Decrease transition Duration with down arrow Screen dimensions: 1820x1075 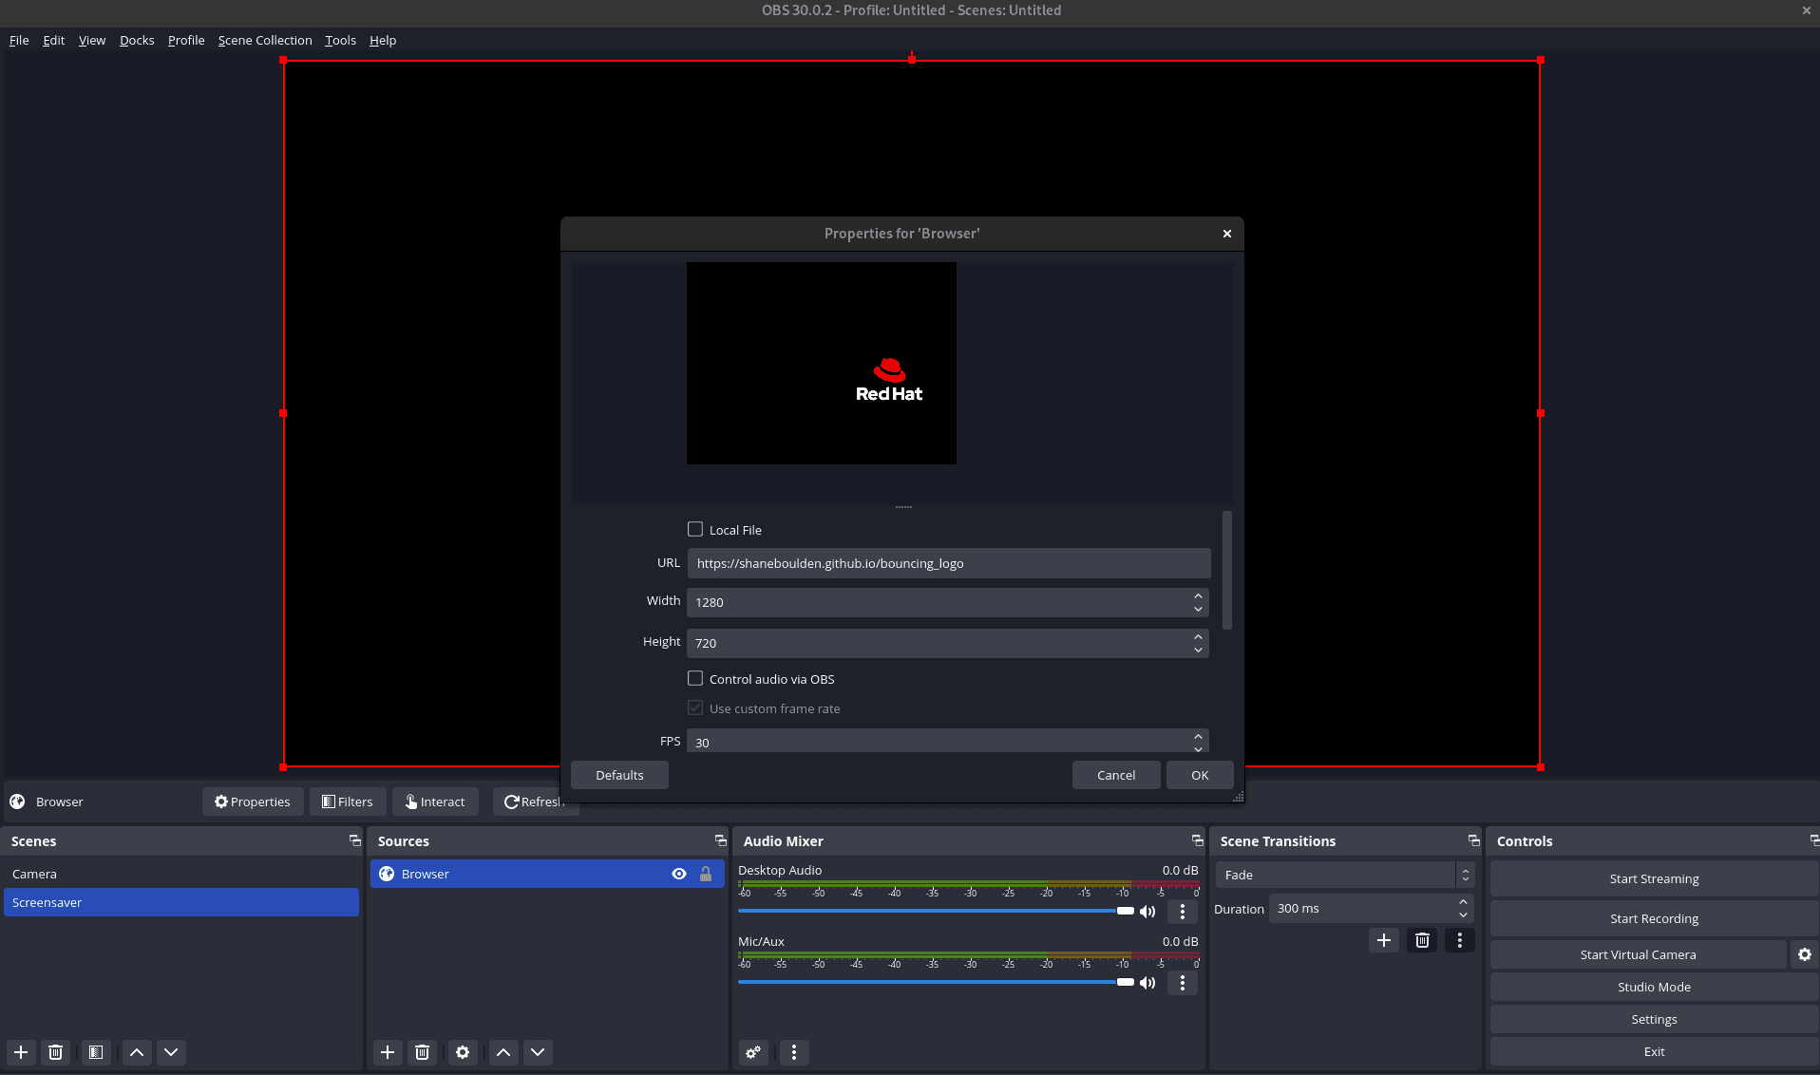click(1463, 915)
